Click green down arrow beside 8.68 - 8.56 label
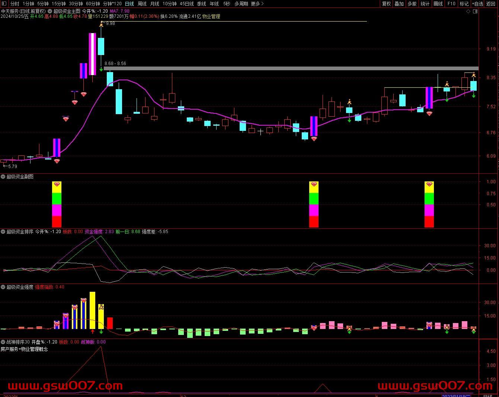The image size is (499, 397). [101, 69]
